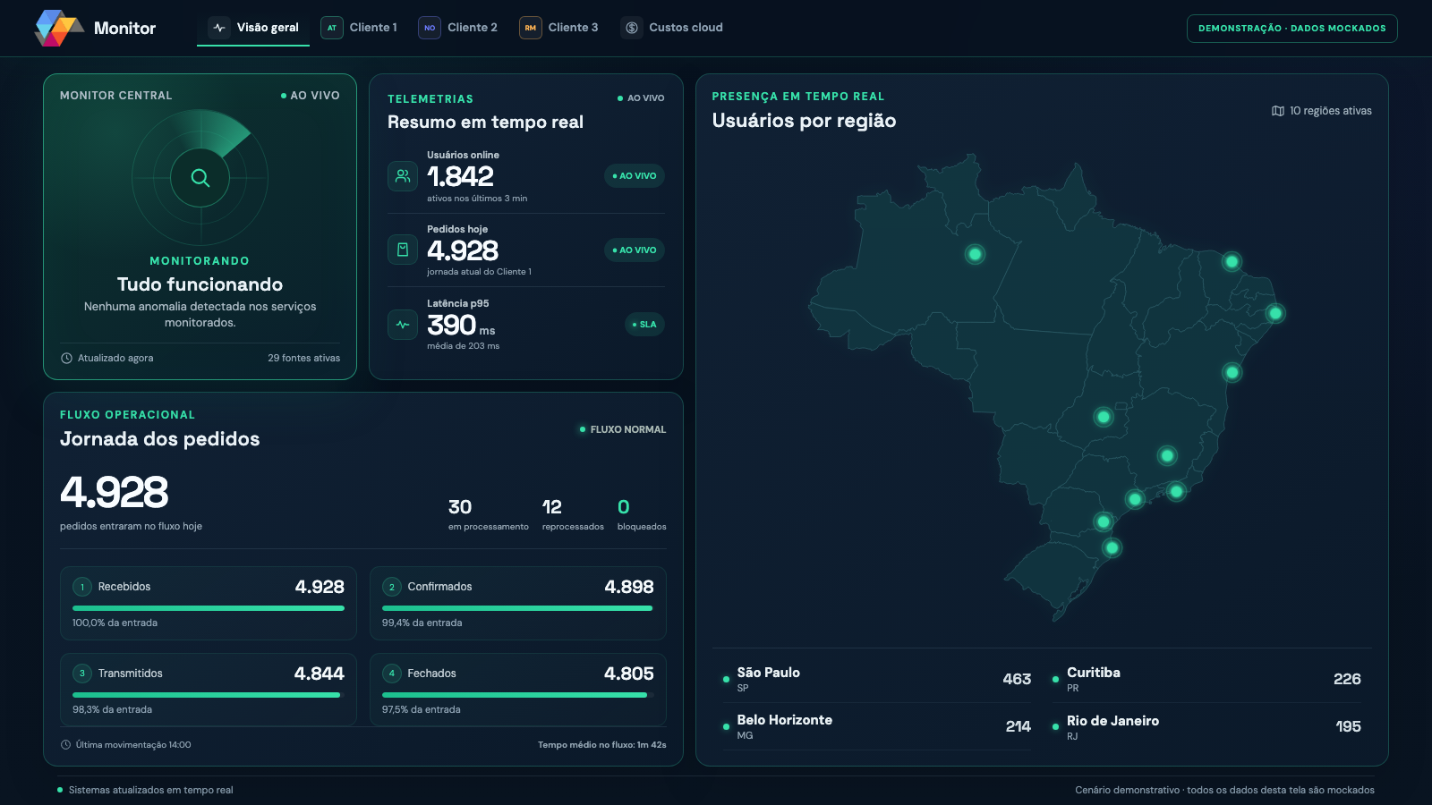Click the SLA badge beside latency
Screen dimensions: 1432x805
point(644,325)
